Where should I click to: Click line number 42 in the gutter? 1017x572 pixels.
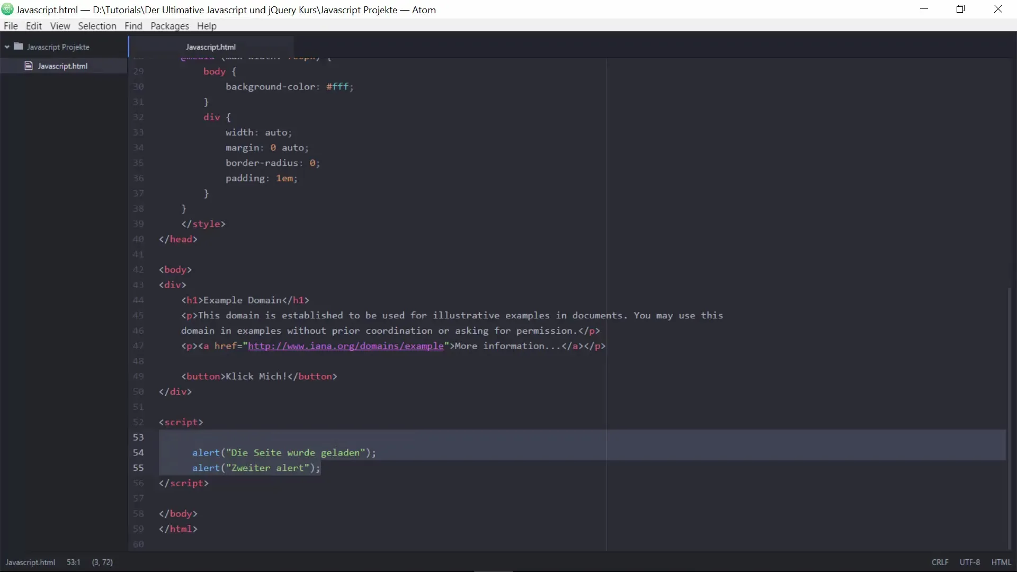pos(138,270)
